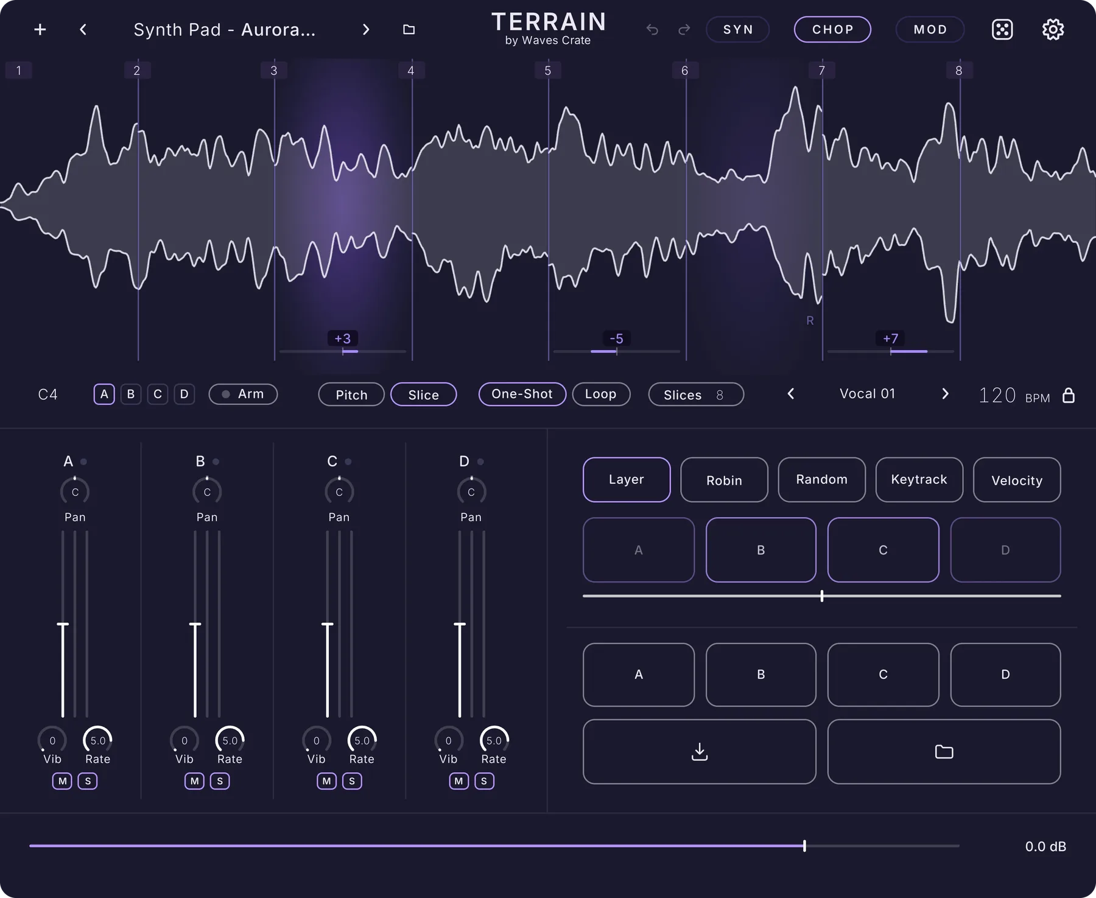The height and width of the screenshot is (898, 1096).
Task: Toggle the Arm button
Action: point(243,394)
